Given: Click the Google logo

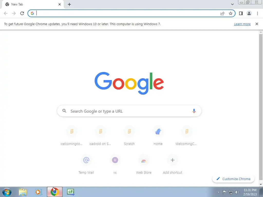Looking at the screenshot, I should [129, 83].
